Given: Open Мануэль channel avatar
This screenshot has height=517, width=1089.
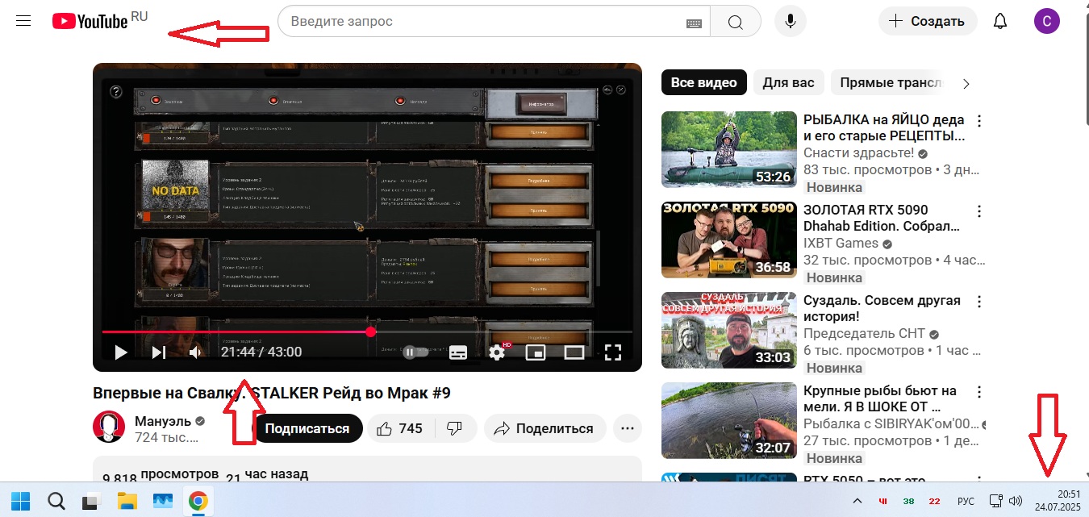Looking at the screenshot, I should 109,427.
